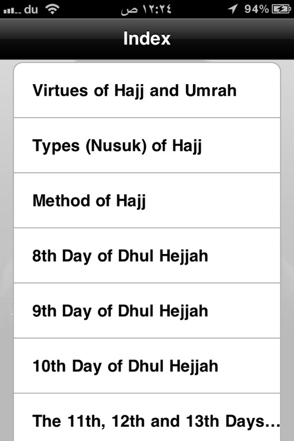Image resolution: width=294 pixels, height=441 pixels.
Task: Tap the 10th label in sixth row
Action: [49, 366]
